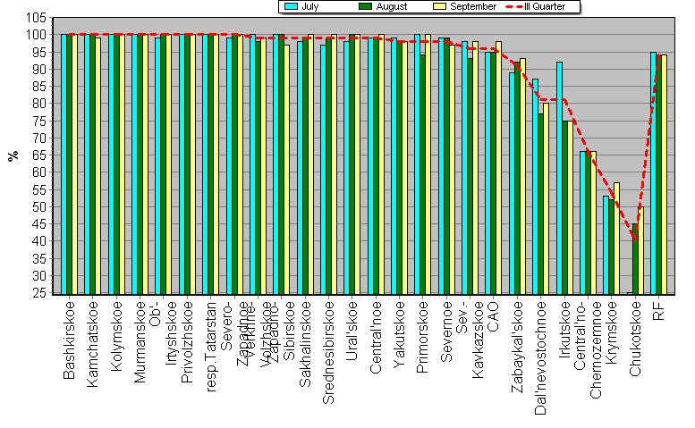Select the Privolzhskoe category label
695x428 pixels.
click(x=187, y=341)
